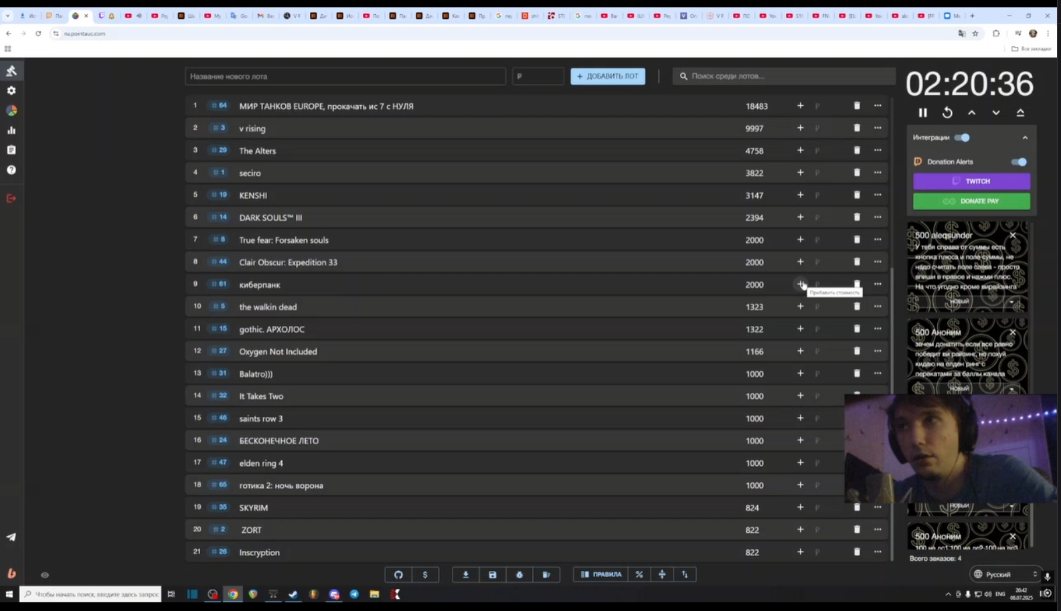Screen dimensions: 1061x611
Task: Add cost to SKYRIM lot
Action: 800,507
